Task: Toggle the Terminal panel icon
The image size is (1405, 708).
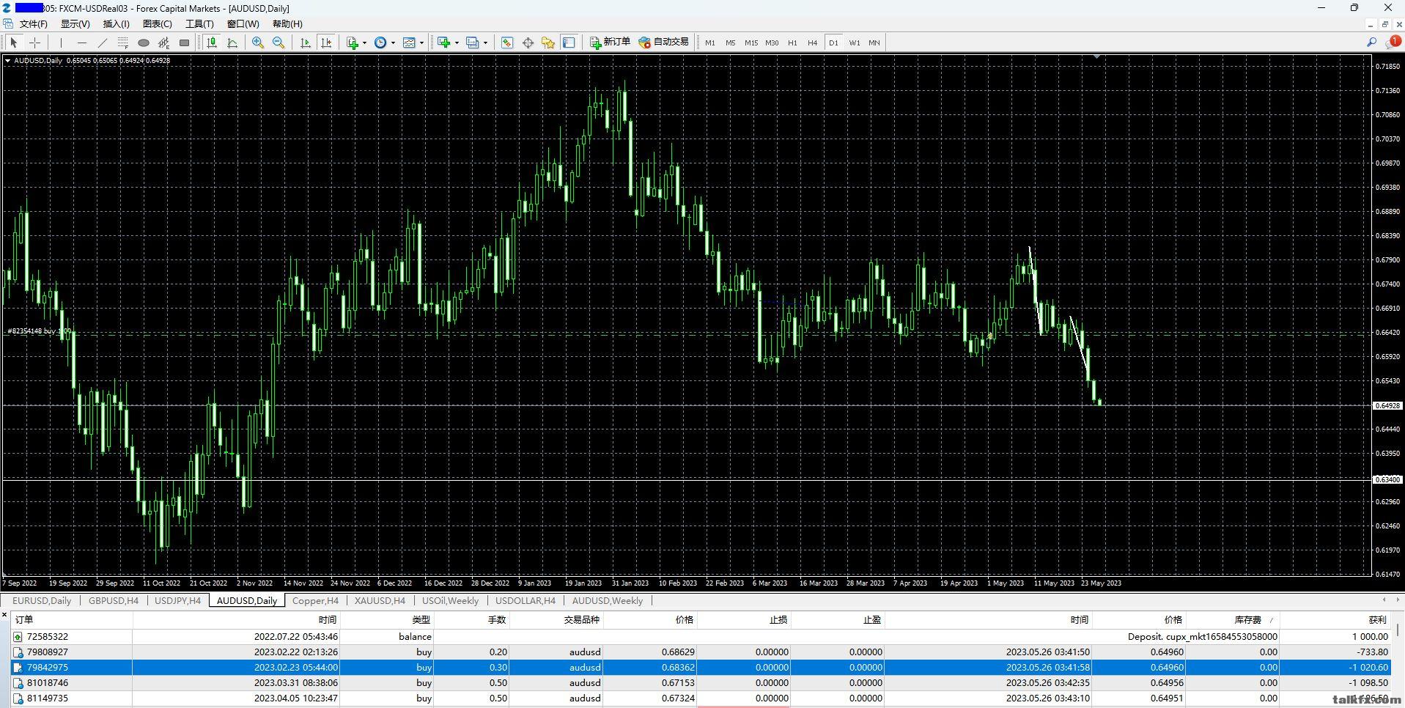Action: coord(569,43)
